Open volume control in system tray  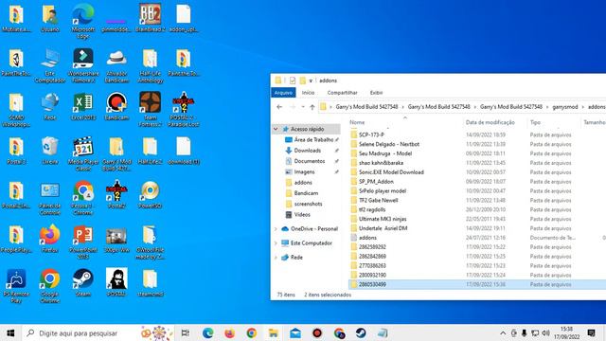(x=545, y=332)
